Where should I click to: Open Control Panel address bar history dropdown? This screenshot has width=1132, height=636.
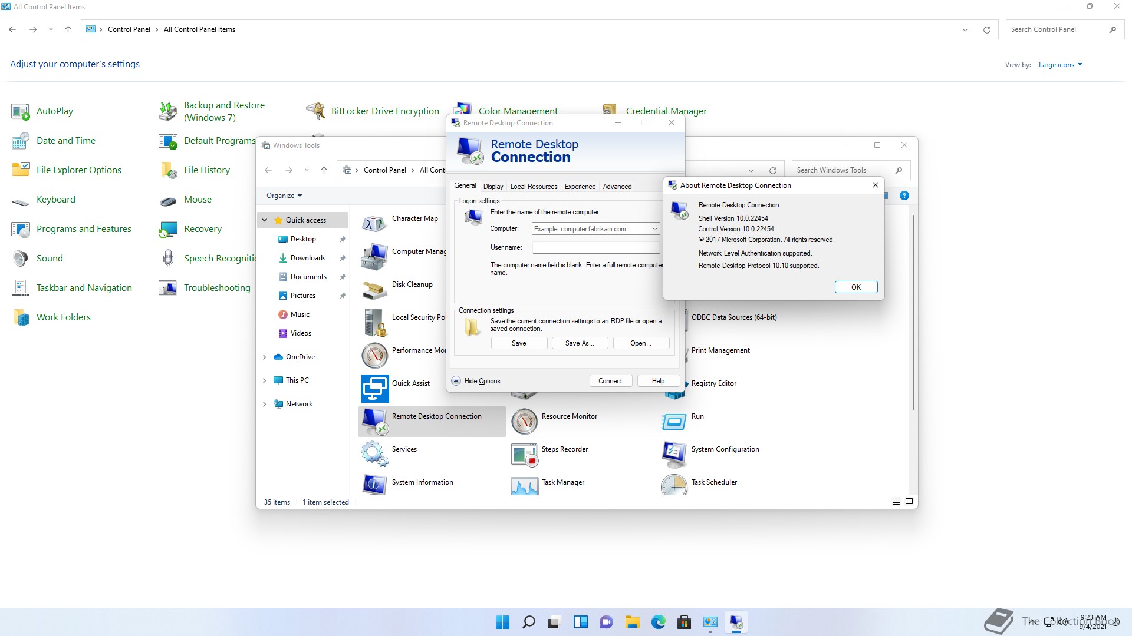click(x=965, y=29)
